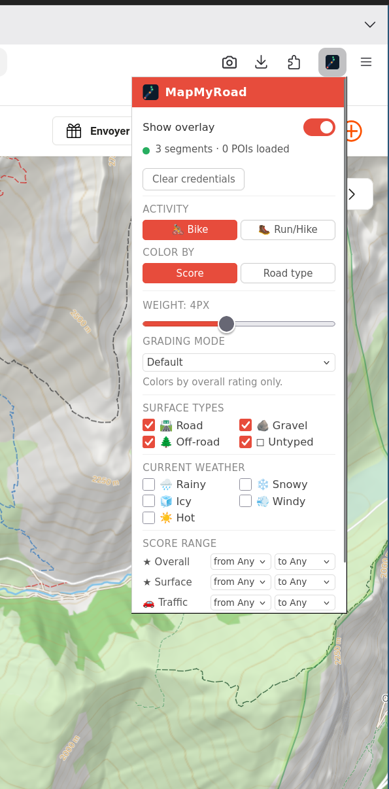389x789 pixels.
Task: Toggle the Show overlay switch
Action: pos(319,127)
